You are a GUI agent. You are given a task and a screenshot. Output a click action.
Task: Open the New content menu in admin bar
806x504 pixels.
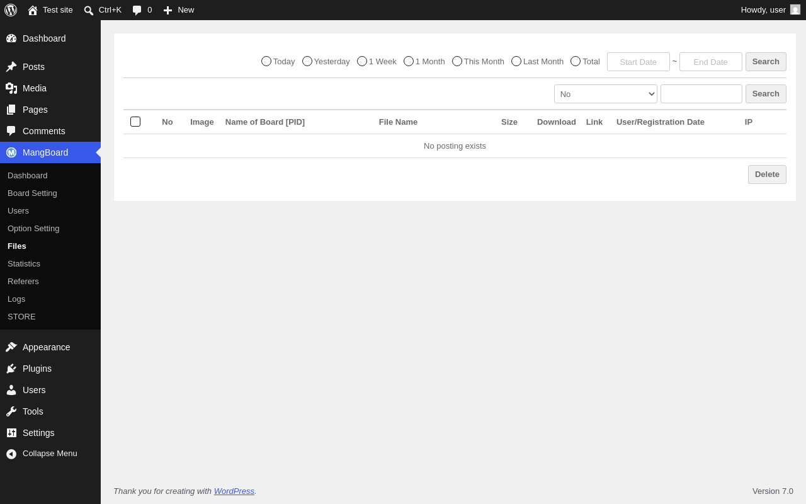[179, 10]
